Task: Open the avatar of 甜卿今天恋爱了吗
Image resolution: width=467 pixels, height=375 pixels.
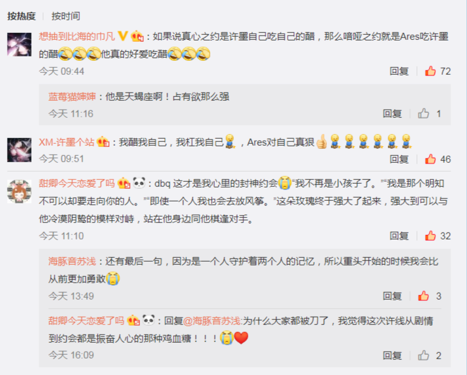Action: click(20, 191)
